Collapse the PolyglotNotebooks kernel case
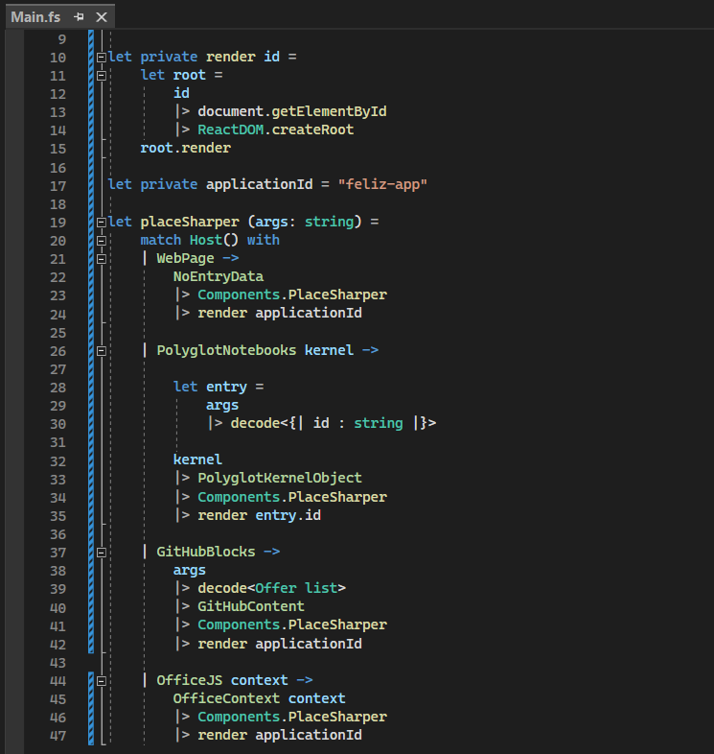This screenshot has width=714, height=754. pos(101,351)
